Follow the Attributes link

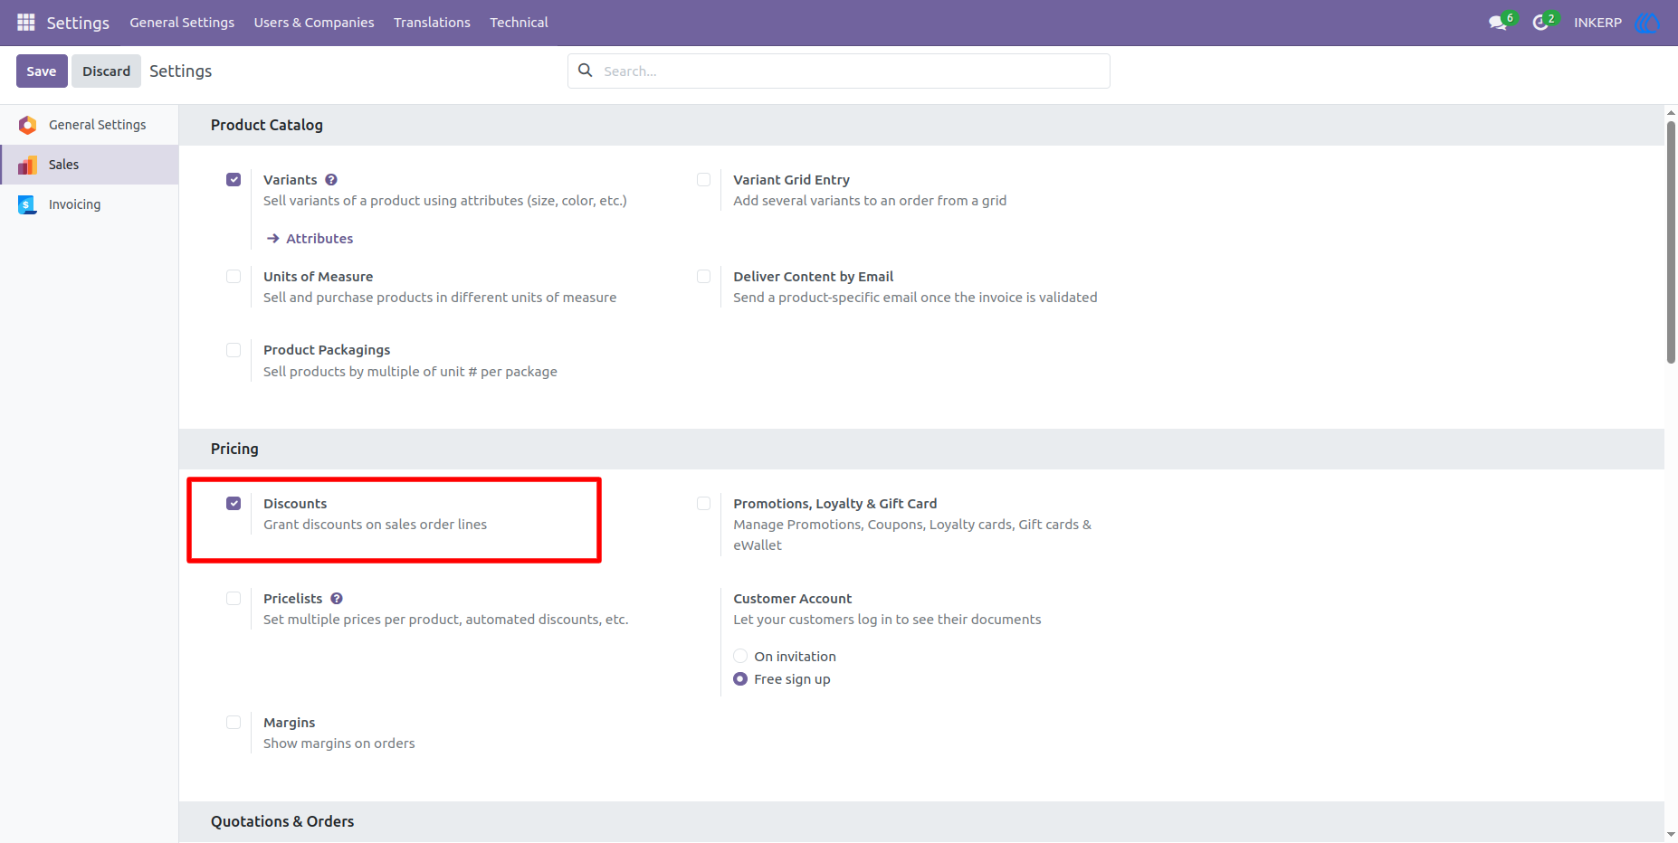point(319,239)
